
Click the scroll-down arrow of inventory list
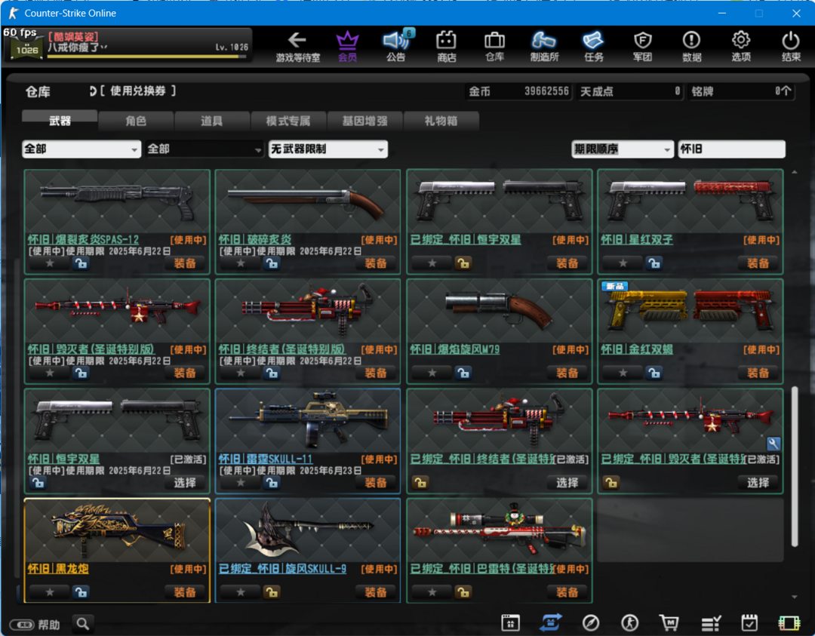794,597
